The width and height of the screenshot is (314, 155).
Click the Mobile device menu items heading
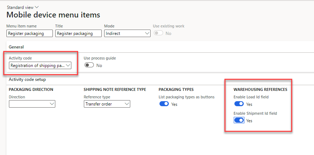coord(53,15)
